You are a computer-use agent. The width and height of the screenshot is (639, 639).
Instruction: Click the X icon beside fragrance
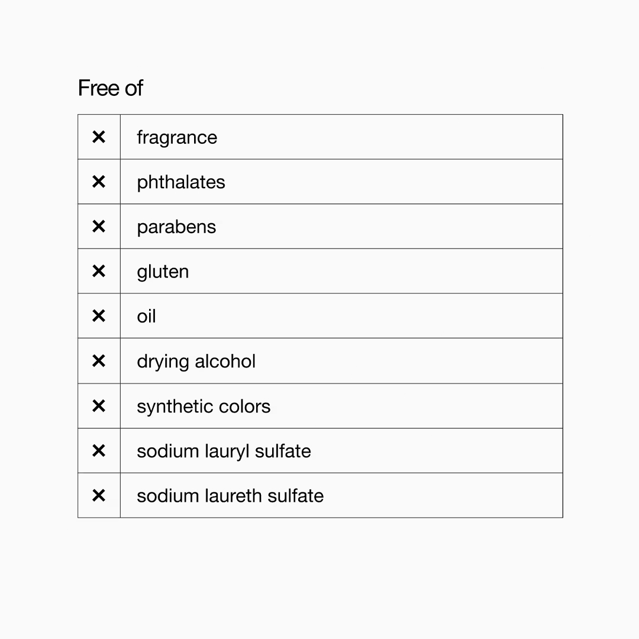coord(99,137)
